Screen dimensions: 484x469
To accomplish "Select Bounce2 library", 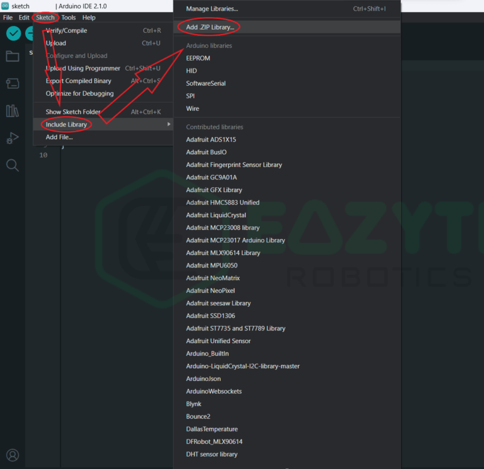I will [287, 417].
